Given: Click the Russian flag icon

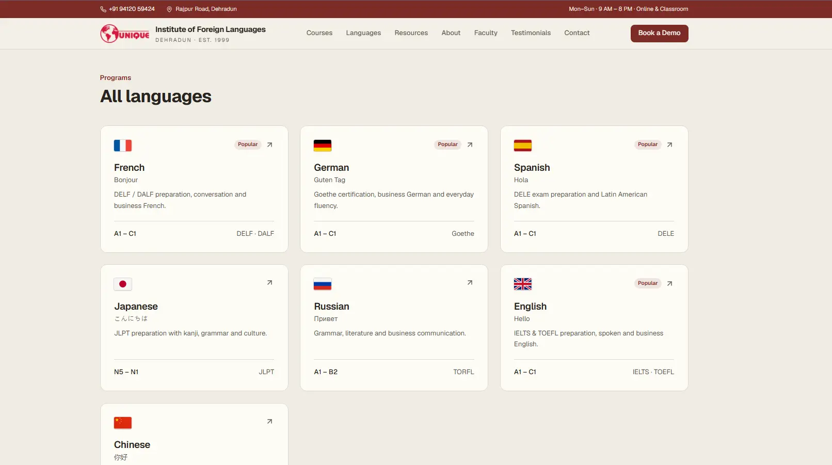Looking at the screenshot, I should [323, 284].
